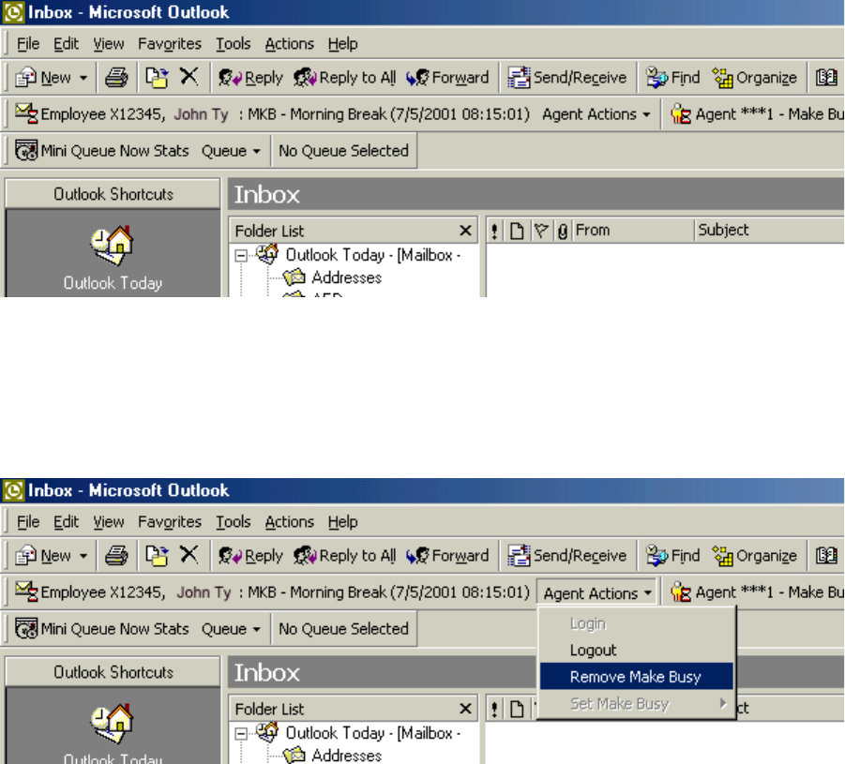Open Actions menu in upper window
The image size is (845, 764).
(x=290, y=44)
